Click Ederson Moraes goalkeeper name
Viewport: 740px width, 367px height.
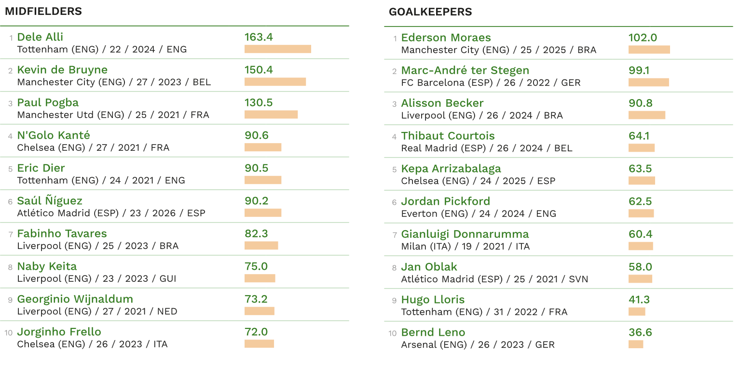coord(446,38)
